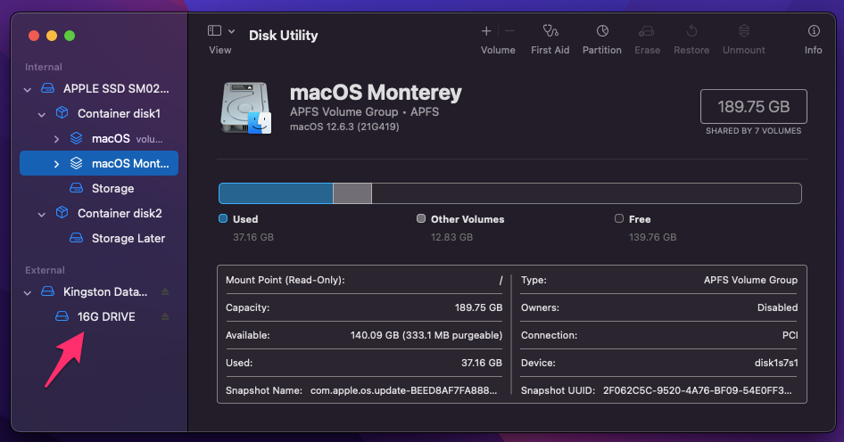The width and height of the screenshot is (844, 442).
Task: Click the Container disk2 cube icon
Action: click(x=62, y=213)
